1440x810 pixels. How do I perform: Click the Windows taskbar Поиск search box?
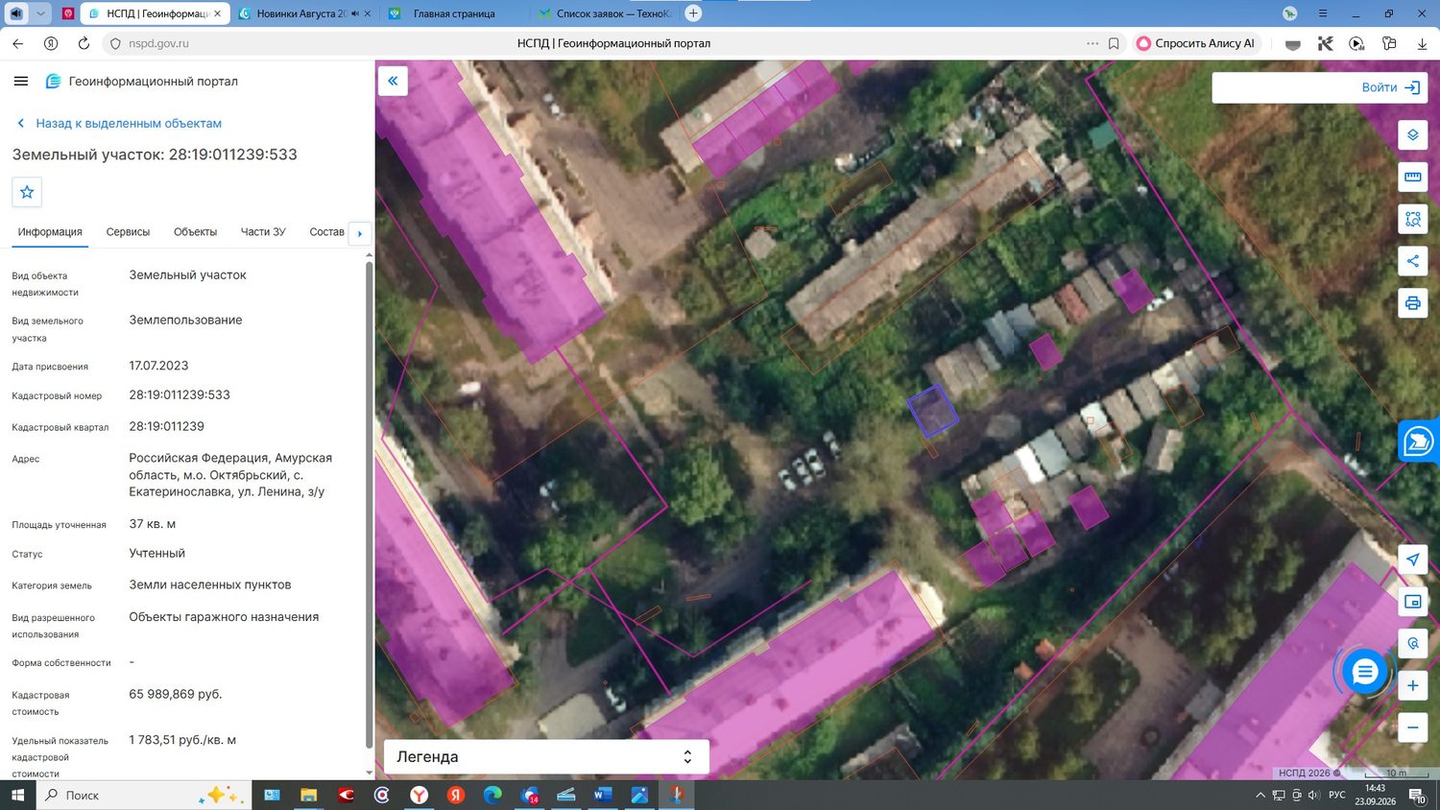coord(144,796)
